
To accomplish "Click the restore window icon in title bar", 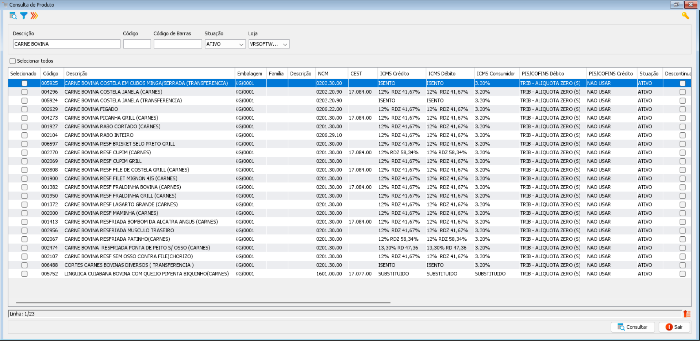I will pyautogui.click(x=676, y=4).
